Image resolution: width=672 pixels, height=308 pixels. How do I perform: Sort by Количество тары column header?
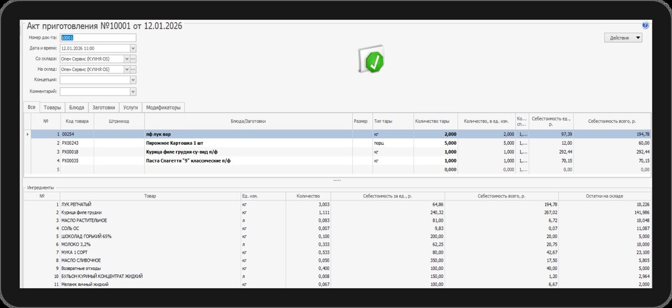436,121
